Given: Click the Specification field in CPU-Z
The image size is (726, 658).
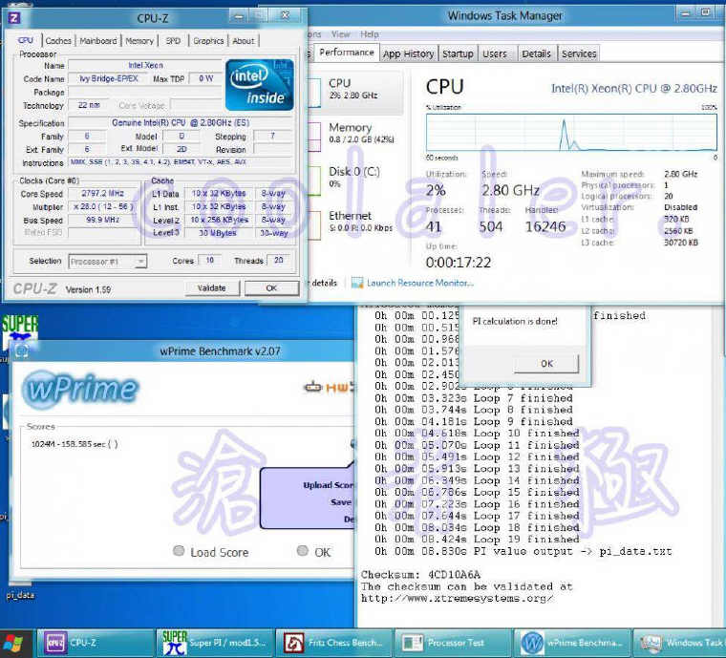Looking at the screenshot, I should tap(181, 122).
